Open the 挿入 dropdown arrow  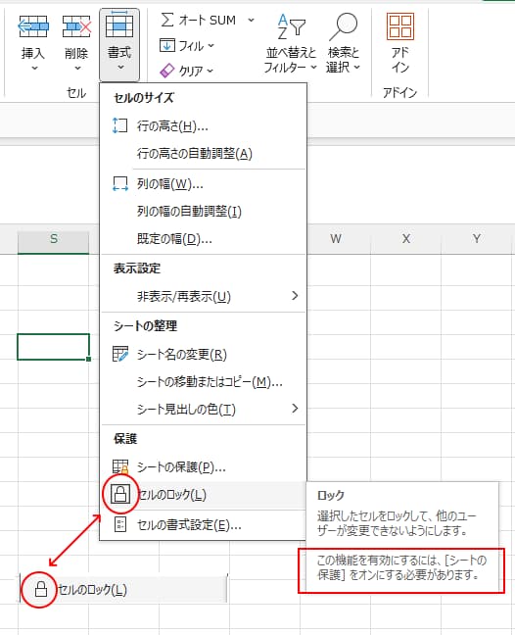[35, 68]
